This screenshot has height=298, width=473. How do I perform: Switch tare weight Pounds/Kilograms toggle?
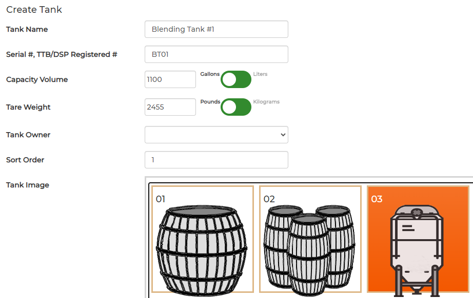point(236,107)
